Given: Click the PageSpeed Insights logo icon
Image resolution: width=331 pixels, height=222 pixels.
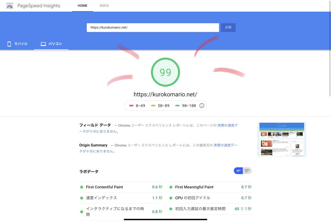Looking at the screenshot, I should (x=10, y=6).
